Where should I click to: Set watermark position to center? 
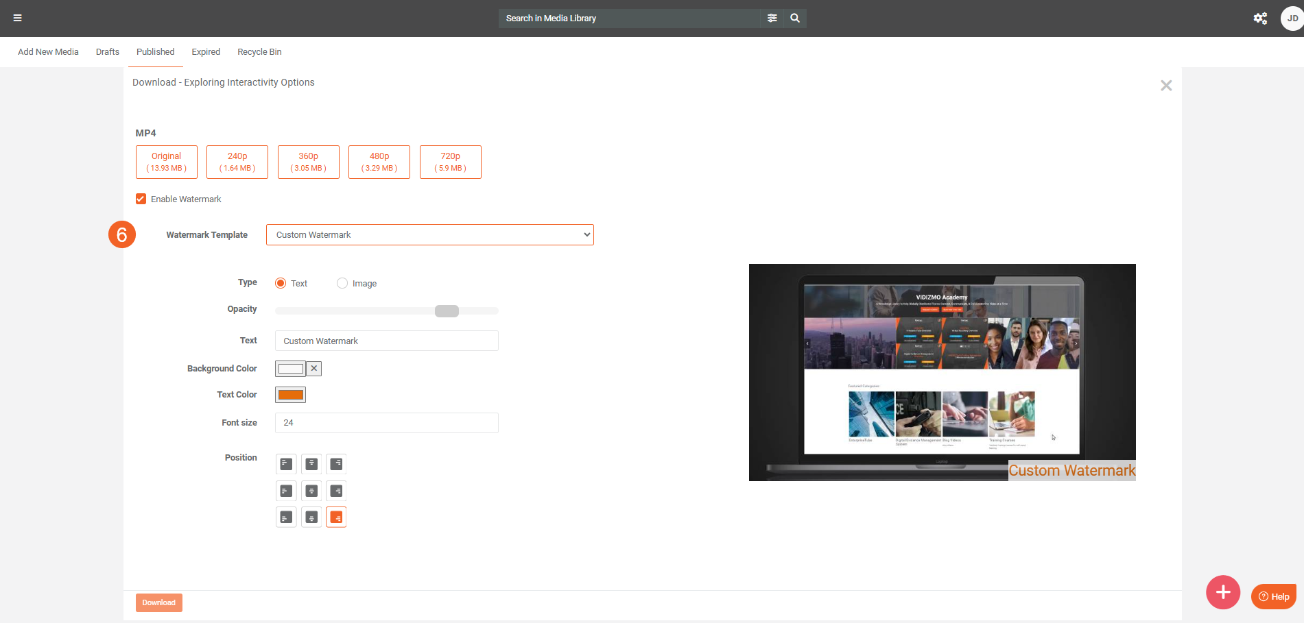coord(311,491)
